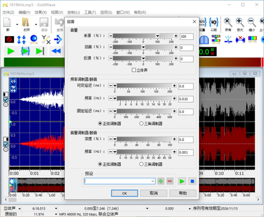Viewport: 264px width, 217px height.
Task: Click the blue rewind icon
Action: [x=56, y=51]
